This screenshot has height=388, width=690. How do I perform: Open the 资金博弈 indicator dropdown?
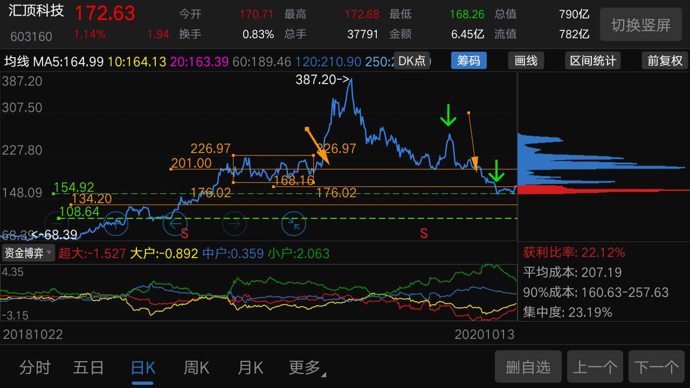click(29, 253)
